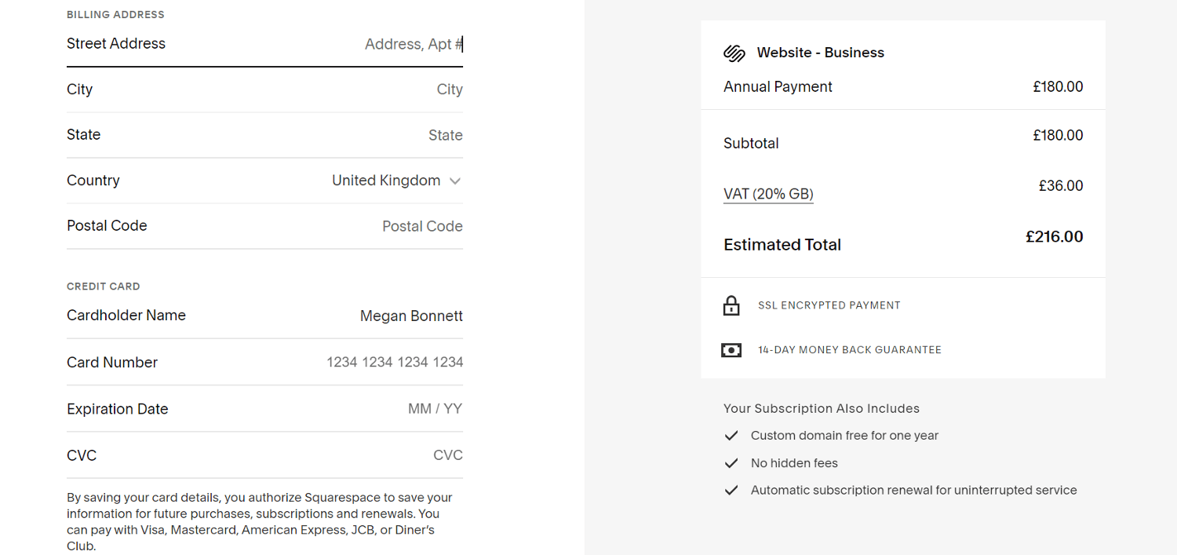This screenshot has height=555, width=1177.
Task: Click checkmark beside Automatic subscription renewal
Action: [731, 491]
